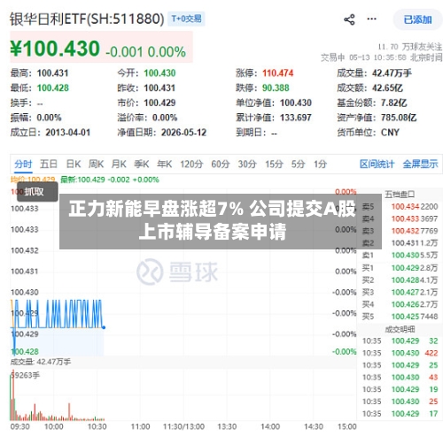Click the ETF title 银华日利ETF(SH:511880)

pos(87,19)
